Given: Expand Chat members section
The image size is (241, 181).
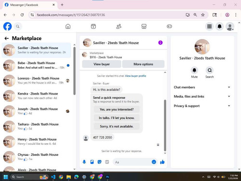Looking at the screenshot, I should tap(202, 87).
